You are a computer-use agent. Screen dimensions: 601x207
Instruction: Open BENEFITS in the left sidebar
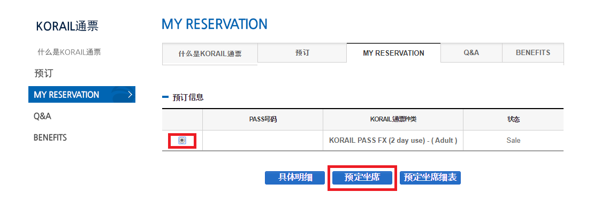point(50,137)
